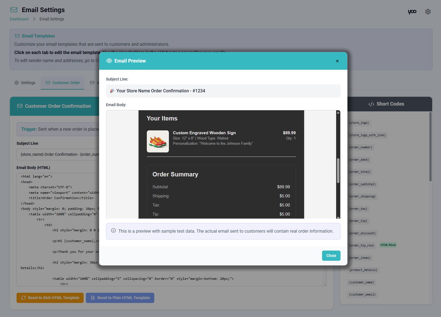Click envelope icon next to Email Templates
The image size is (441, 317).
(x=17, y=36)
